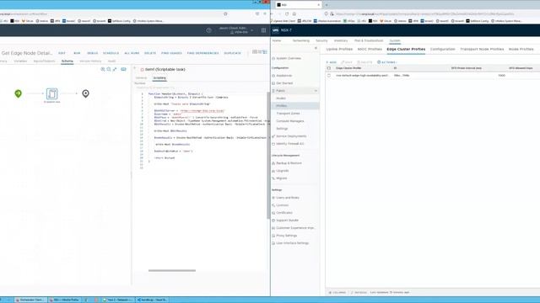Click the vertical scrollbar of the script panel
540x303 pixels.
(x=268, y=155)
